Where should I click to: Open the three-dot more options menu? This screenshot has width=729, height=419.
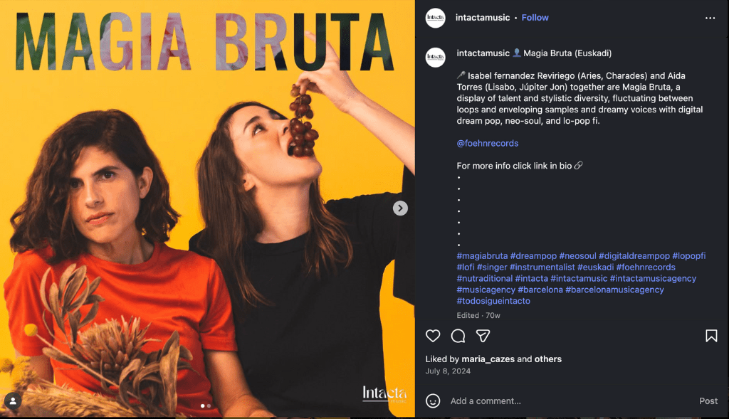tap(710, 18)
